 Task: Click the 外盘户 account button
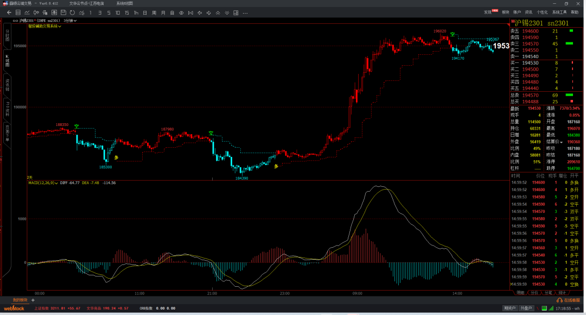pyautogui.click(x=526, y=308)
